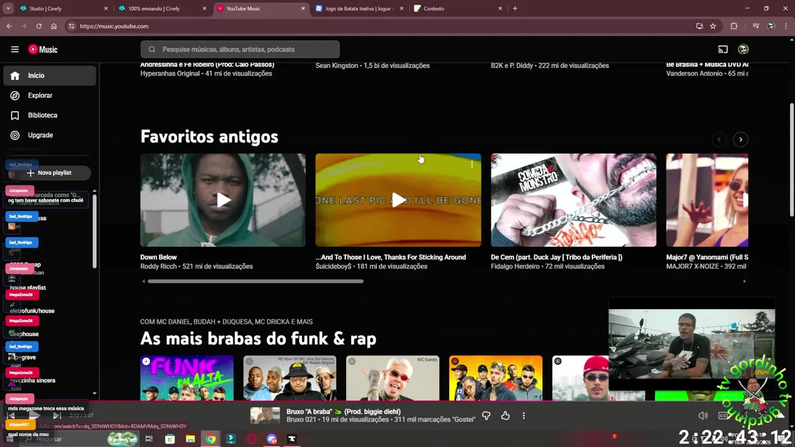
Task: Click the right arrow of carousel scrollbar
Action: click(x=744, y=281)
